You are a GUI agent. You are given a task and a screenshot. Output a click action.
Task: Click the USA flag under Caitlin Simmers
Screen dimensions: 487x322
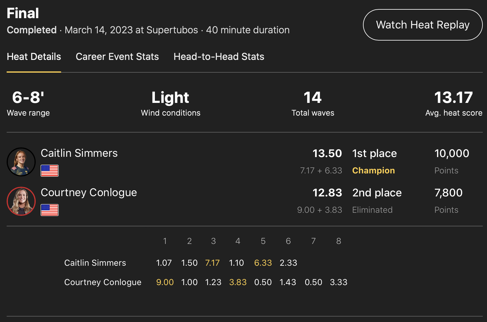click(50, 171)
